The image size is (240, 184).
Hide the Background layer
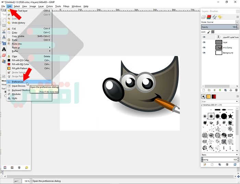(204, 53)
